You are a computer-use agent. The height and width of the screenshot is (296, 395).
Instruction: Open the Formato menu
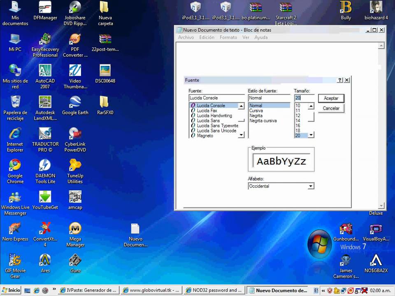pyautogui.click(x=228, y=37)
